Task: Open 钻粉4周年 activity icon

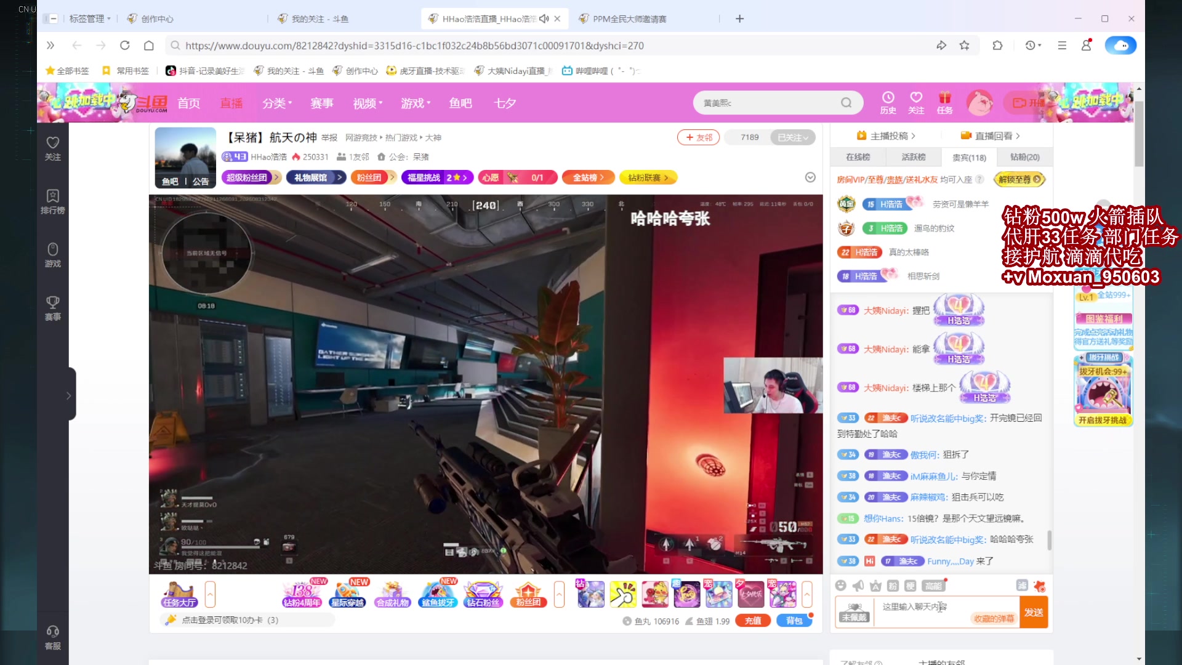Action: [302, 595]
